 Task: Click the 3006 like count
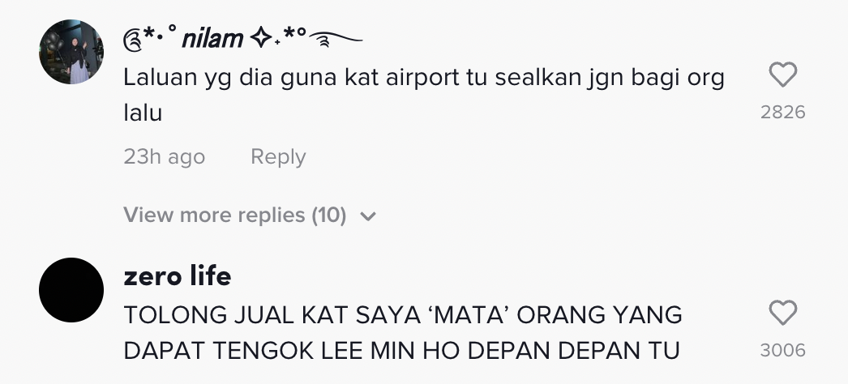[782, 351]
